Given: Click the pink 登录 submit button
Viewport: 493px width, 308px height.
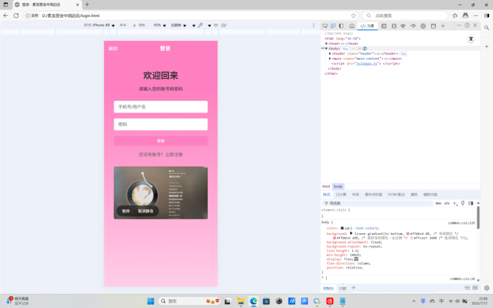Looking at the screenshot, I should coord(160,141).
